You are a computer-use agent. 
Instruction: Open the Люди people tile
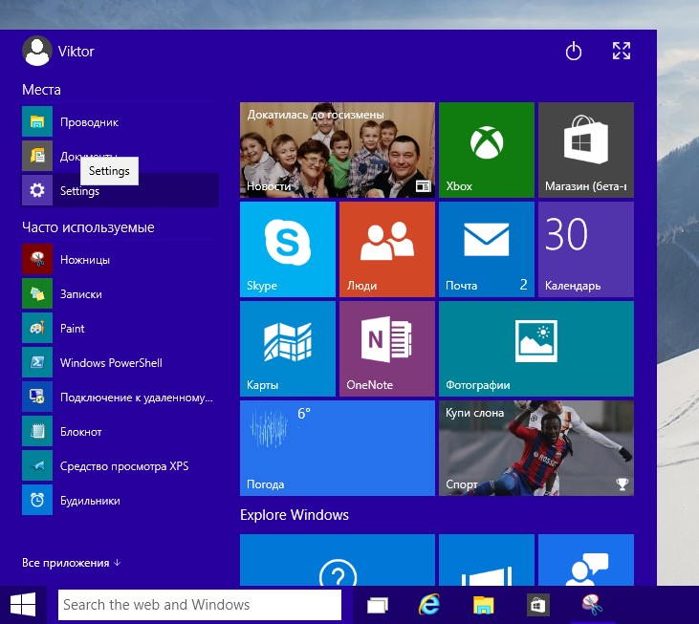[387, 249]
